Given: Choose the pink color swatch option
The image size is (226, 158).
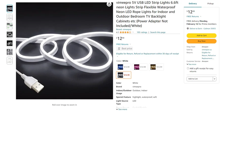Looking at the screenshot, I should pyautogui.click(x=140, y=67).
